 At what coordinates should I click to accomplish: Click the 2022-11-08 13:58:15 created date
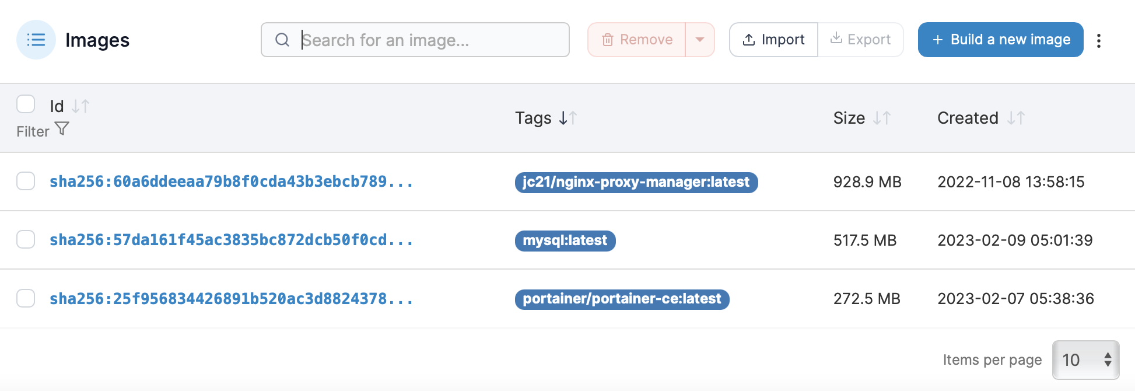(x=1011, y=182)
